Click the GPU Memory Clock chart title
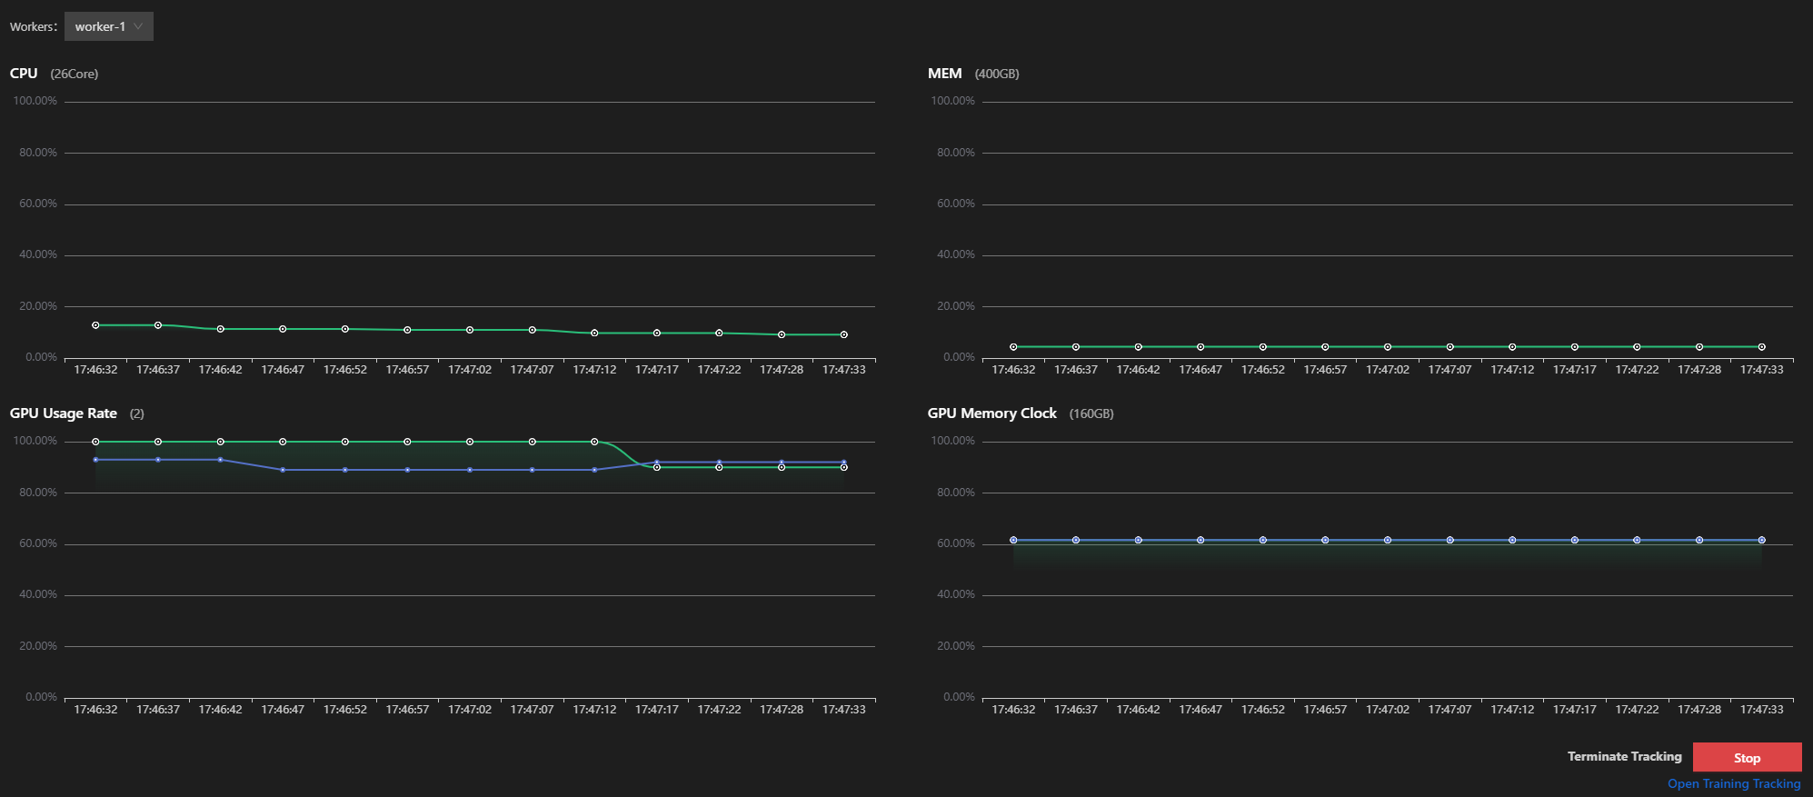 (991, 413)
